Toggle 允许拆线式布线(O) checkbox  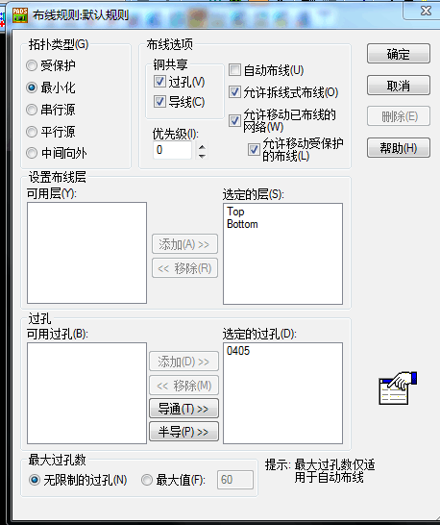tap(234, 92)
